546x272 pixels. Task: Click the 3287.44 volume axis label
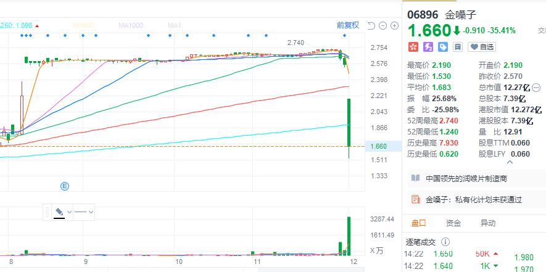(x=383, y=220)
